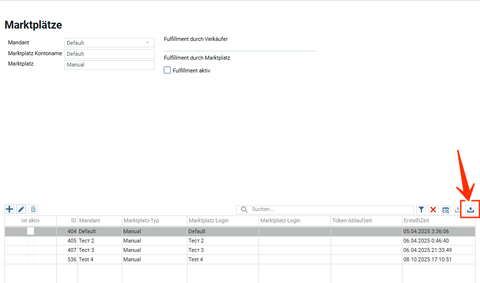Click the Marktplatz field containing Manual
This screenshot has width=480, height=283.
pyautogui.click(x=110, y=65)
